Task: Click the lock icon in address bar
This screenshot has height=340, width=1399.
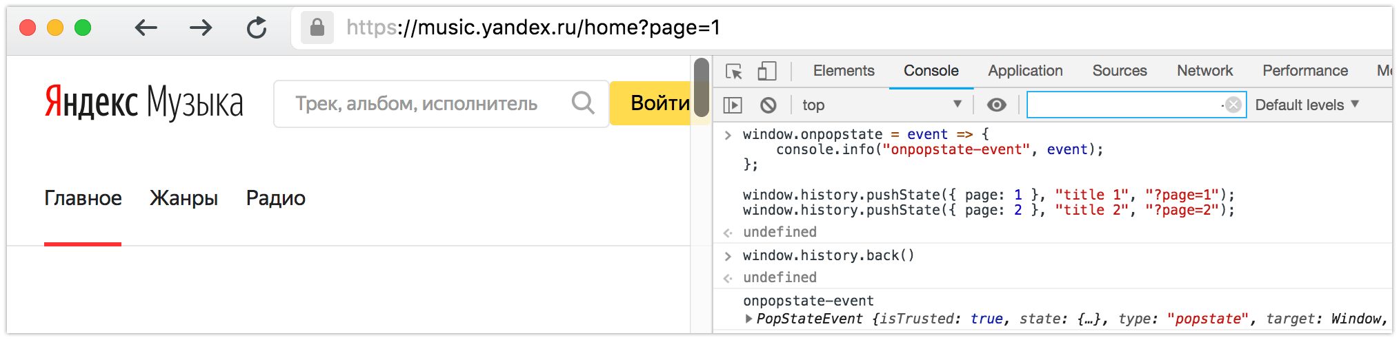Action: [317, 28]
